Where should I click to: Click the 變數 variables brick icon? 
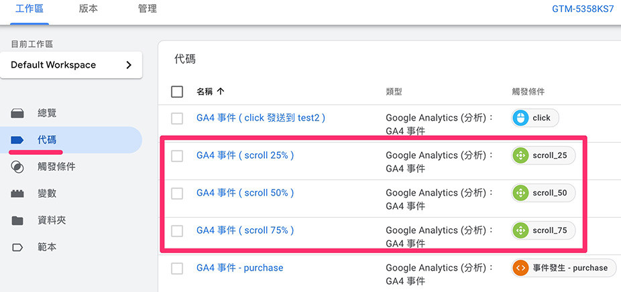pyautogui.click(x=17, y=194)
